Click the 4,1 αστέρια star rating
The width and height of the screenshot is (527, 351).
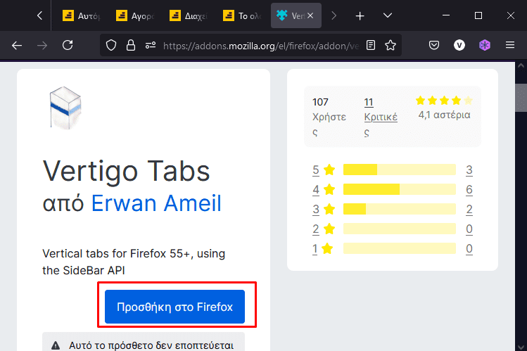pos(444,108)
